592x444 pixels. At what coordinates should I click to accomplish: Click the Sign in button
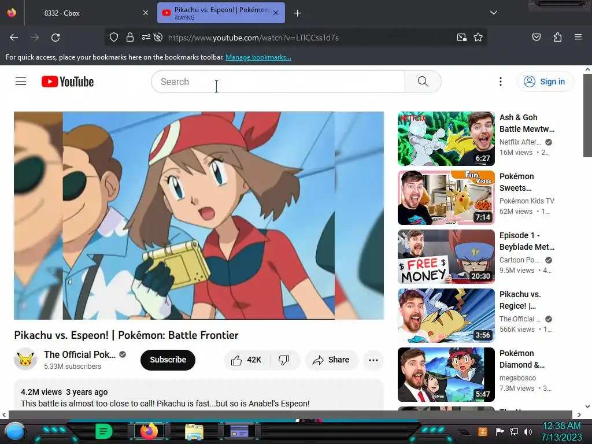[x=545, y=82]
